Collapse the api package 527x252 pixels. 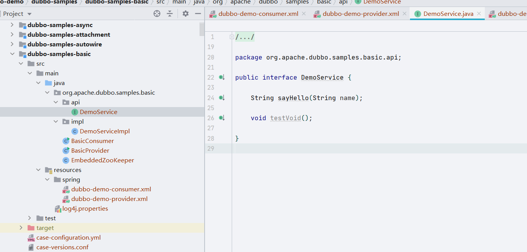pos(56,102)
